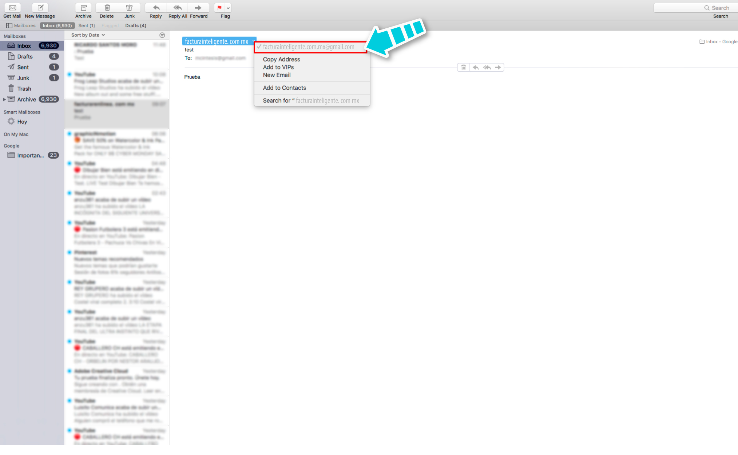Toggle the Mailboxes sidebar button
This screenshot has width=738, height=455.
click(x=21, y=25)
